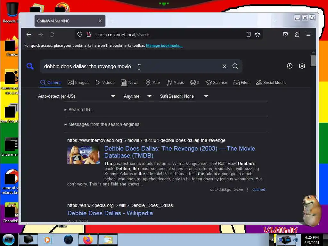The height and width of the screenshot is (246, 328).
Task: Switch to the Images search tab
Action: 78,83
